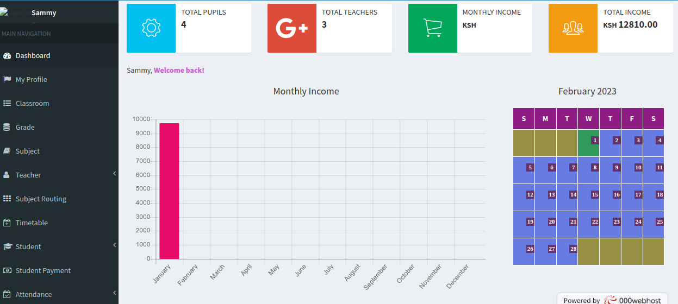Expand the Attendance submenu chevron

tap(114, 293)
